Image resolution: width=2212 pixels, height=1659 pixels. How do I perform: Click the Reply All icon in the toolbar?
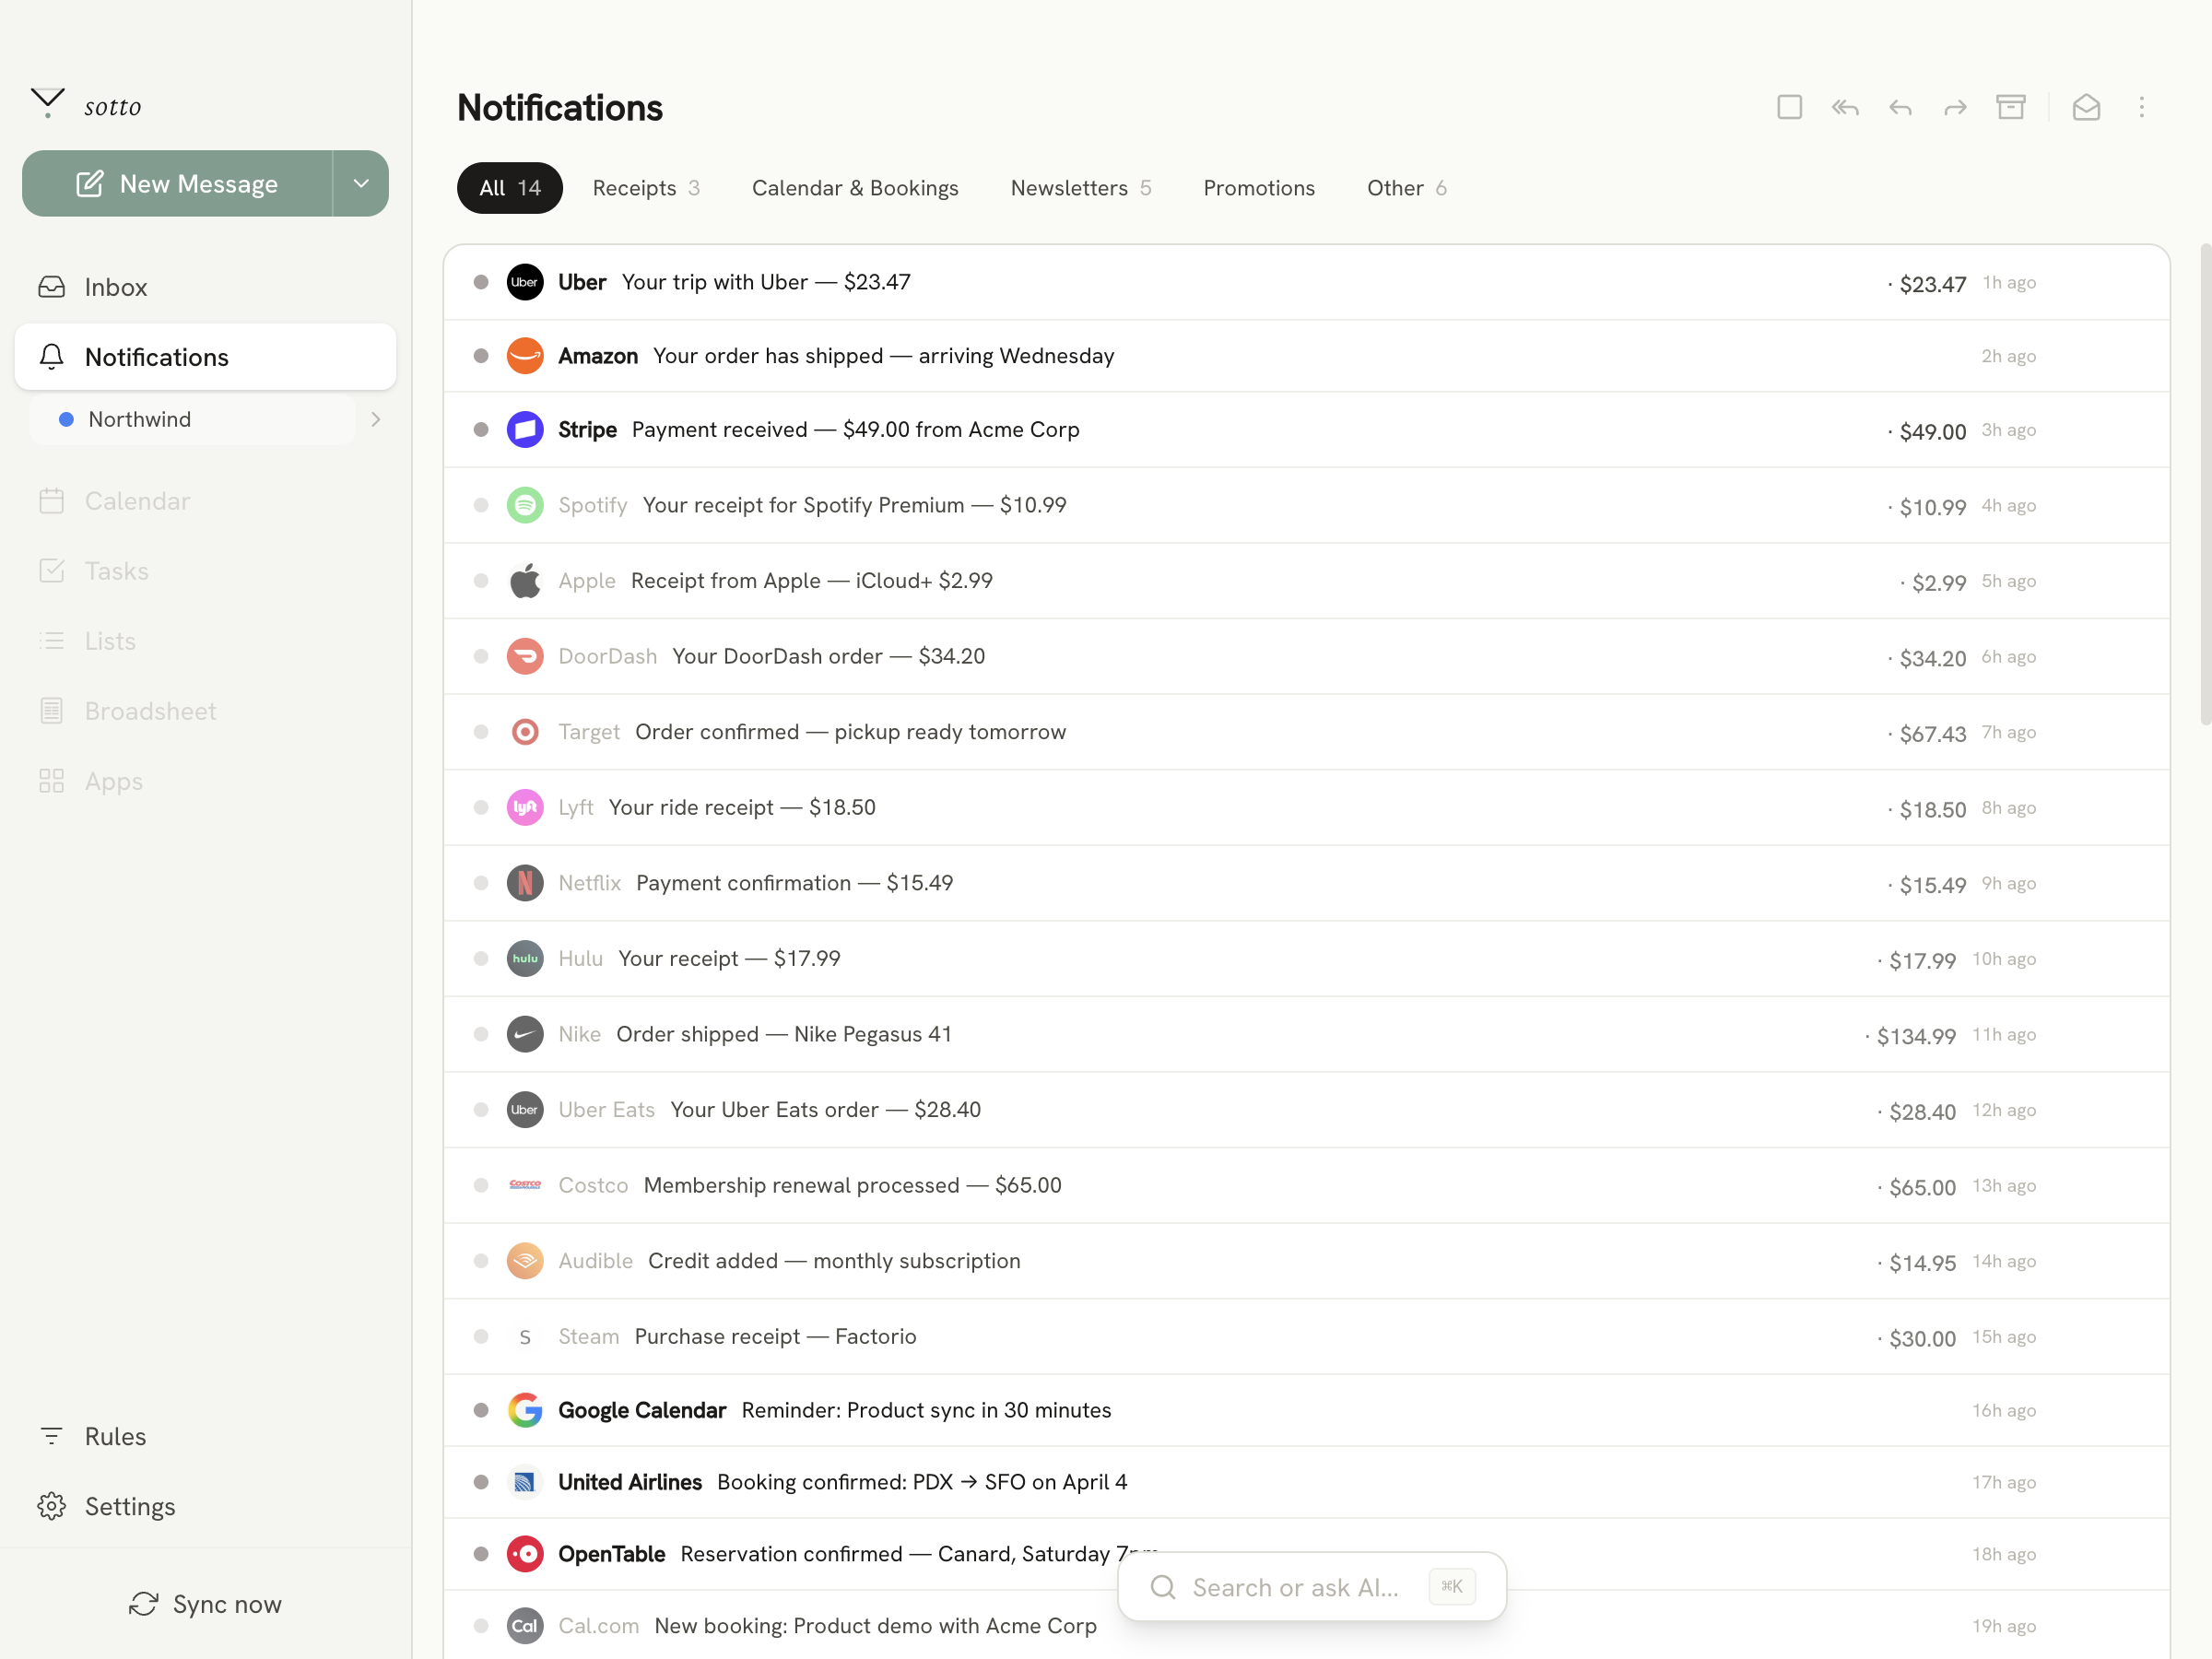[1845, 107]
